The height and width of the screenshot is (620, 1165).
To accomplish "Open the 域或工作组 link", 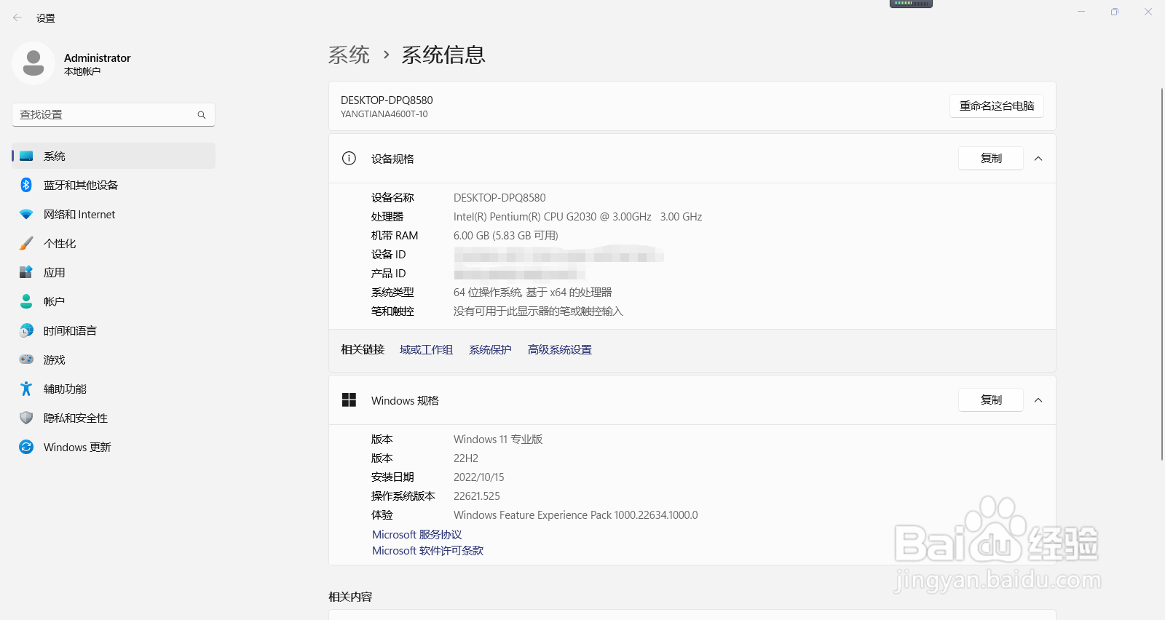I will pyautogui.click(x=426, y=350).
